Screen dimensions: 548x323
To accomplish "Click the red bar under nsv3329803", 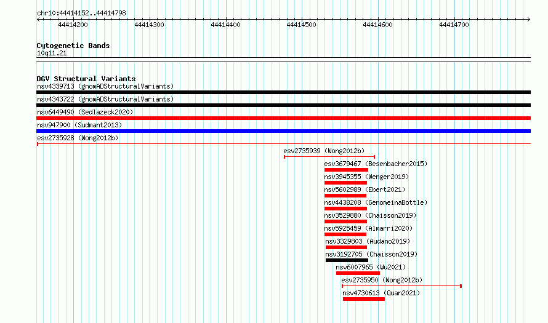I will click(x=346, y=247).
